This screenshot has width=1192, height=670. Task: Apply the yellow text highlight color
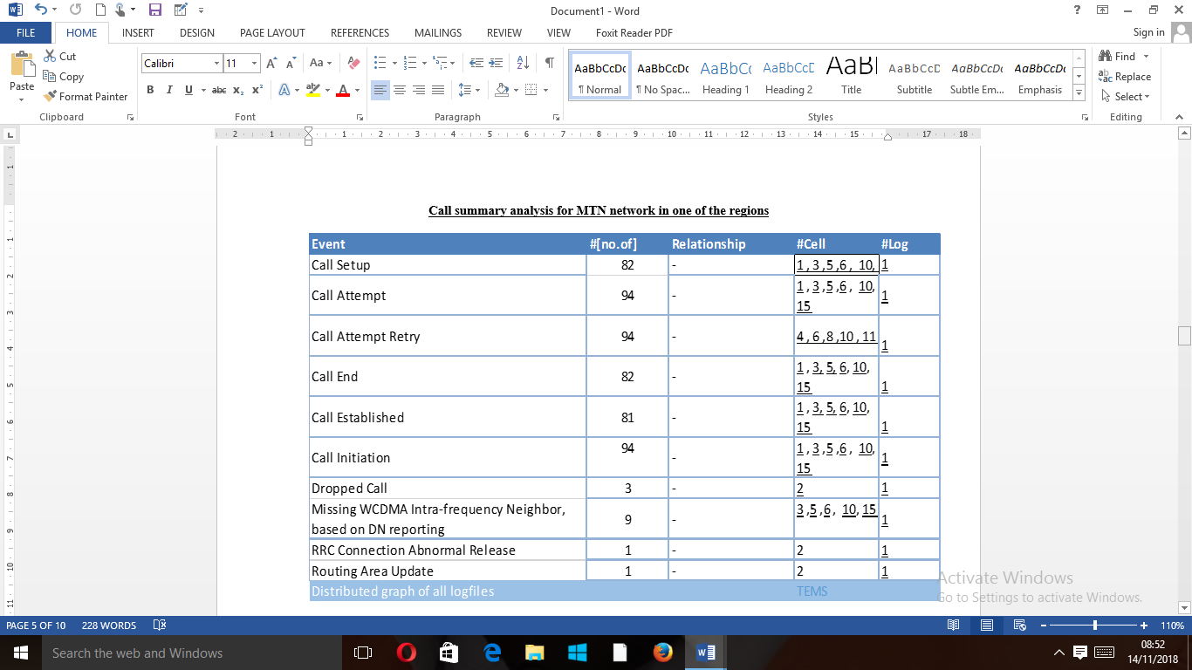point(313,90)
